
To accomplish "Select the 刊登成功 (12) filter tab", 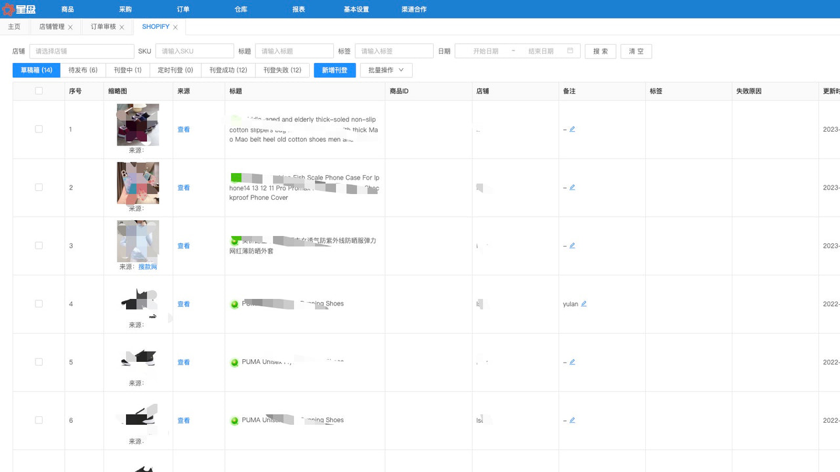I will (228, 70).
